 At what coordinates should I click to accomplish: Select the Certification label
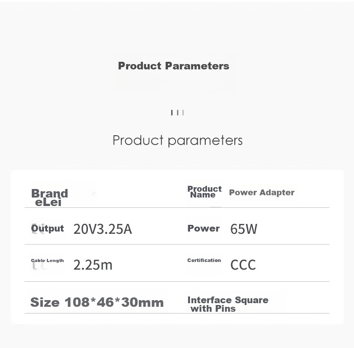[204, 260]
